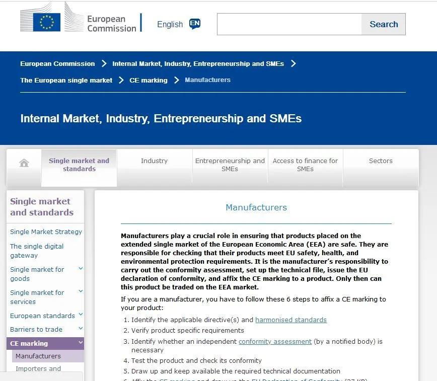The height and width of the screenshot is (381, 437).
Task: Open the CE marking breadcrumb link
Action: click(x=149, y=80)
